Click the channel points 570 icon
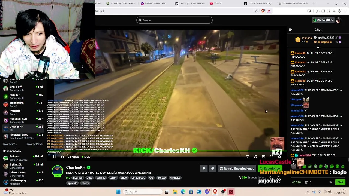The image size is (349, 196). point(296,182)
